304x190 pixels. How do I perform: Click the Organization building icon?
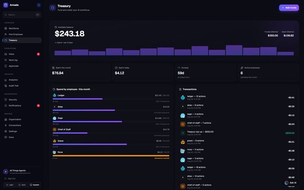[x=6, y=120]
